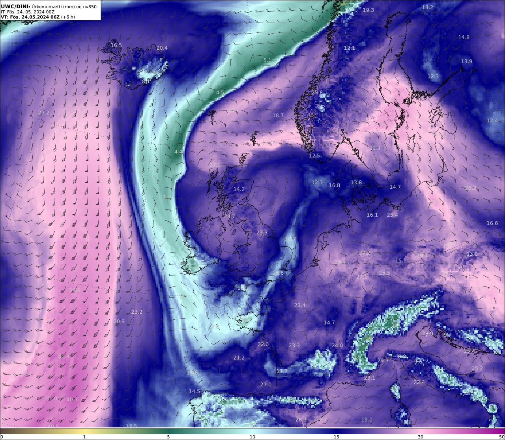Click the 23.4 value over France
The image size is (505, 440).
point(299,305)
